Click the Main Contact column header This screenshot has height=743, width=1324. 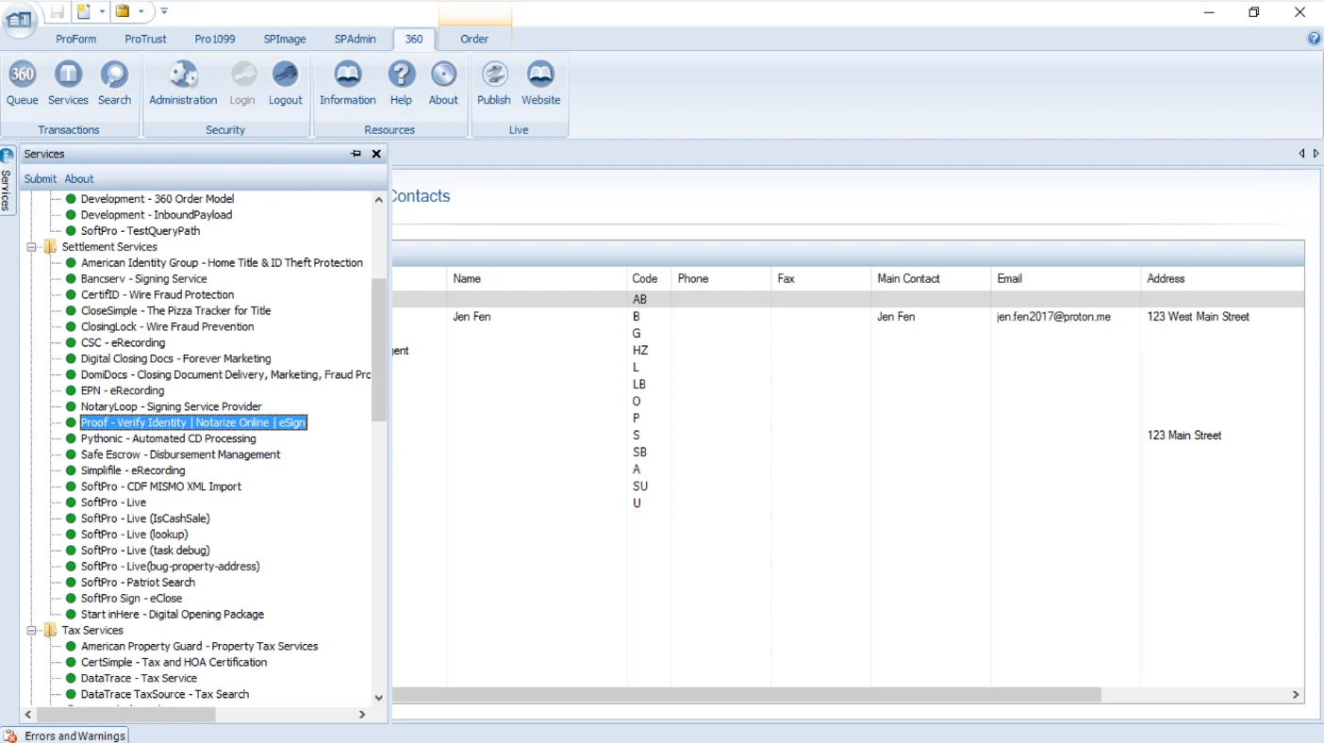tap(931, 278)
